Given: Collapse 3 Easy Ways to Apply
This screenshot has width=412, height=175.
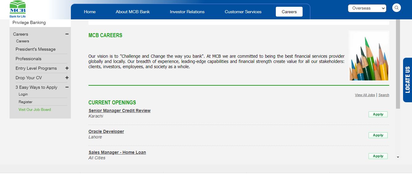Looking at the screenshot, I should 67,87.
